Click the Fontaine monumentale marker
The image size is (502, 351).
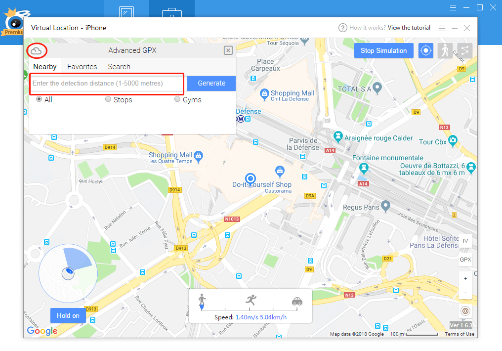364,168
